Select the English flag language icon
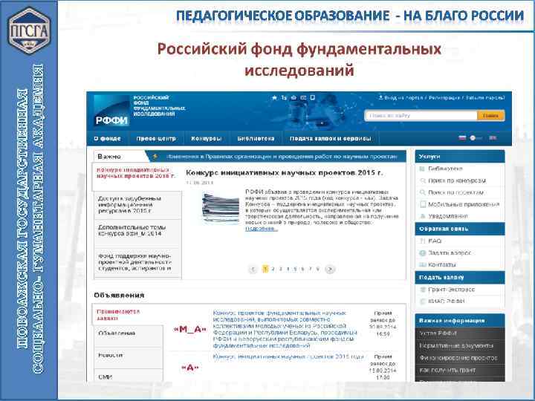This screenshot has height=401, width=535. (x=493, y=138)
